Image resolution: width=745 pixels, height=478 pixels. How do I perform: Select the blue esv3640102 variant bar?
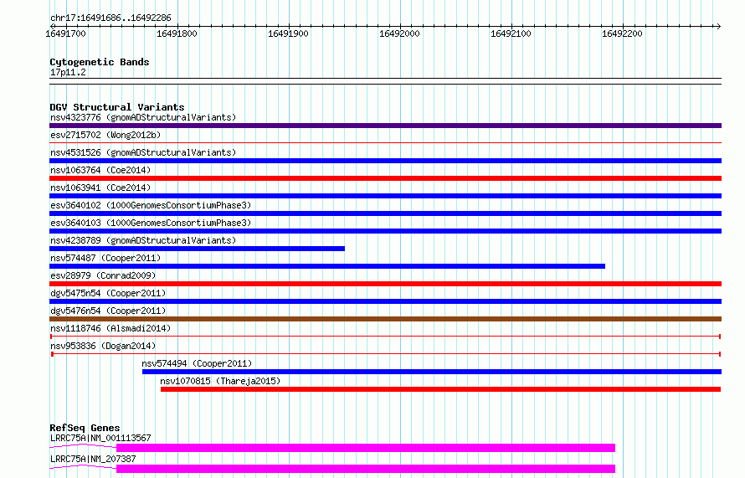click(385, 213)
